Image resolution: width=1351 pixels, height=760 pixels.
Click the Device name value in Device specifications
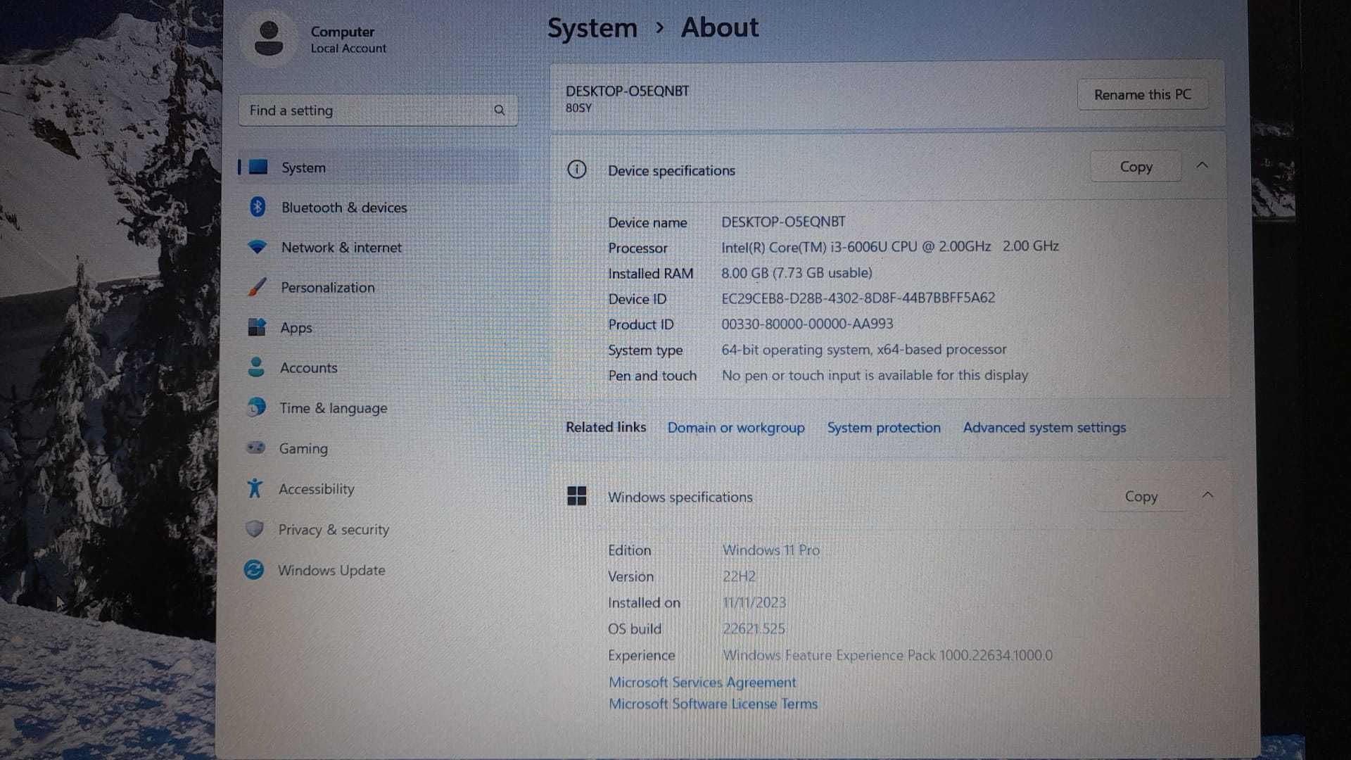(783, 222)
